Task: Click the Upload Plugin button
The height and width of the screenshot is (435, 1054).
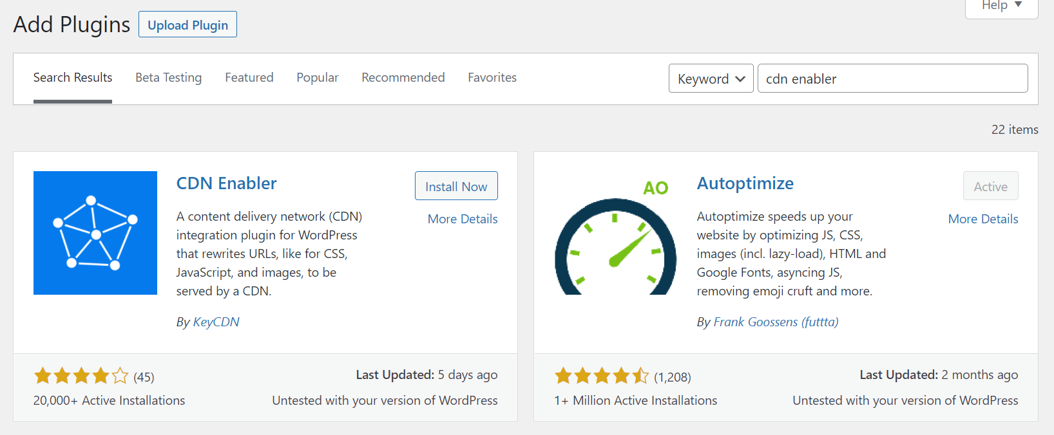Action: (x=188, y=24)
